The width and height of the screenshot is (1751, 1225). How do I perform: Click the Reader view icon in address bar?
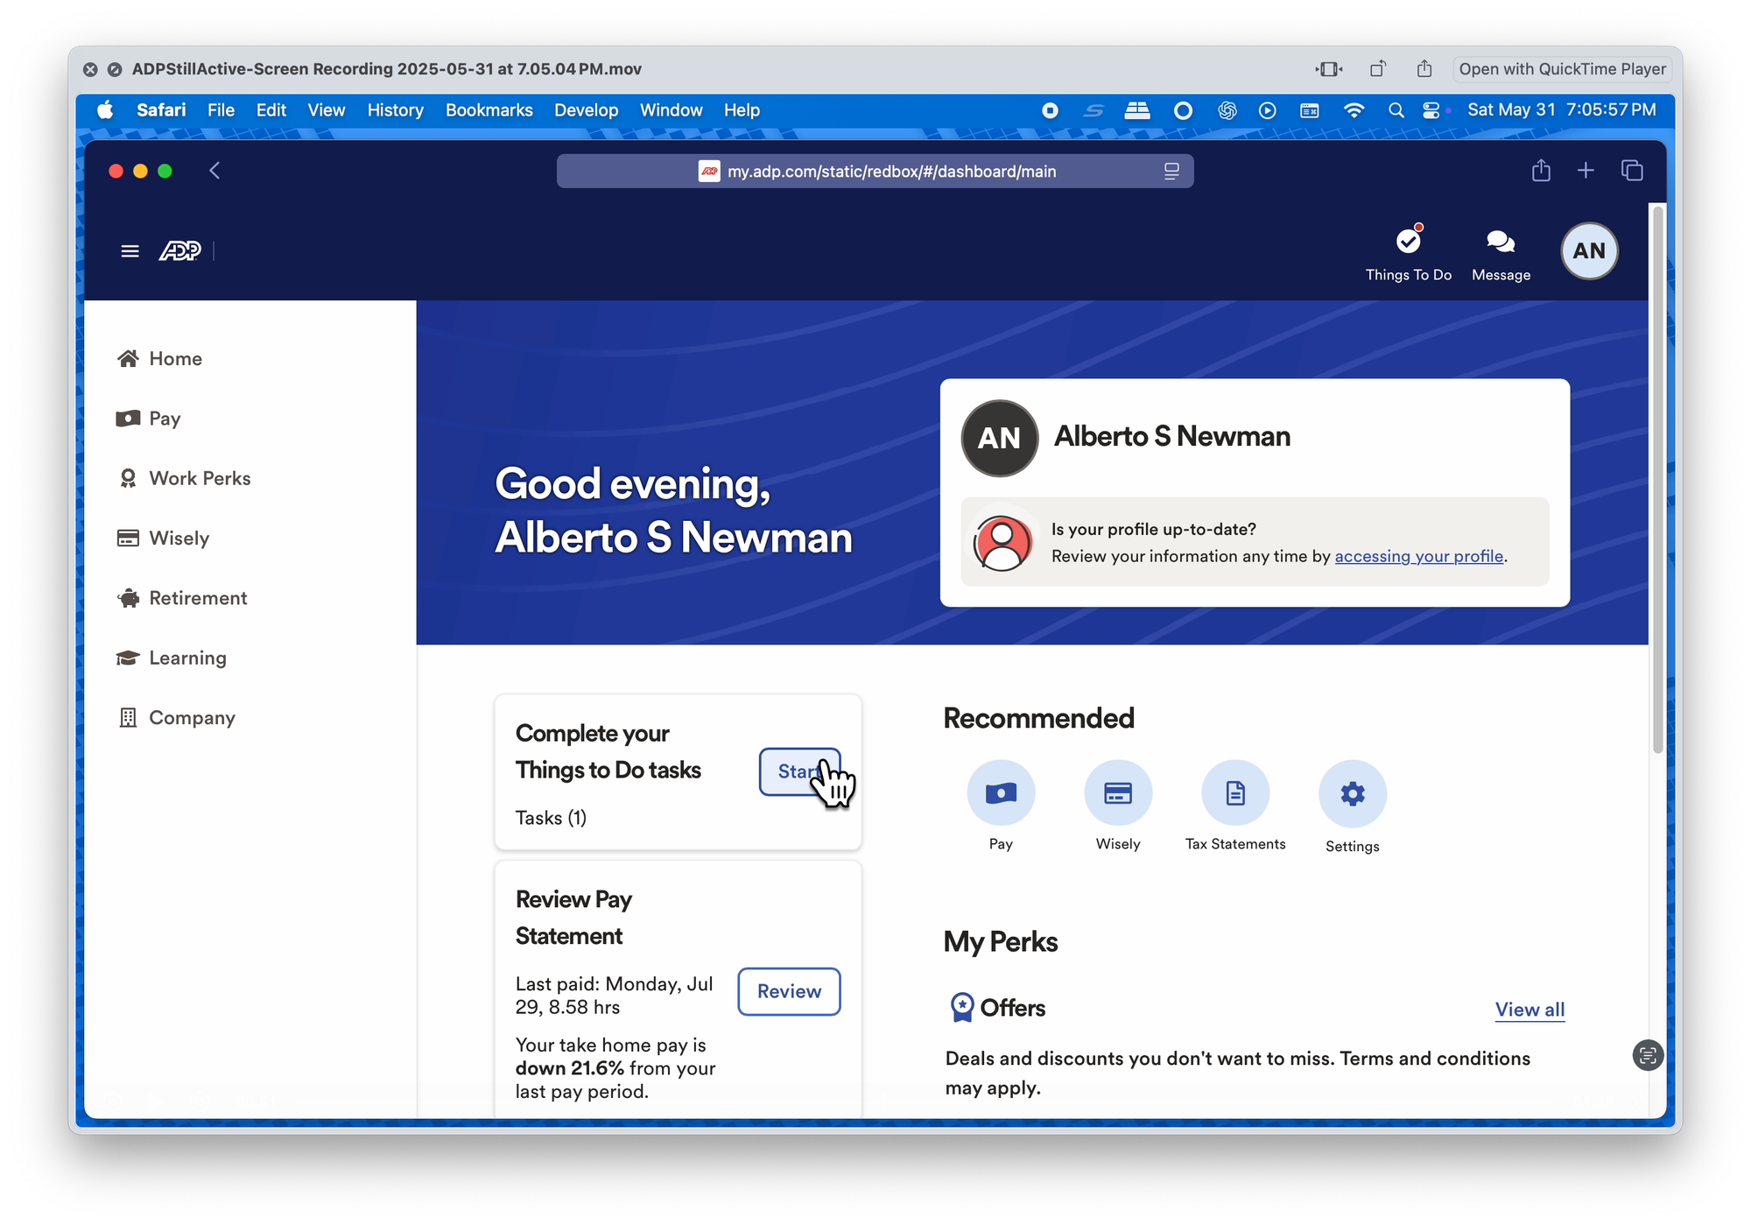(x=1171, y=172)
